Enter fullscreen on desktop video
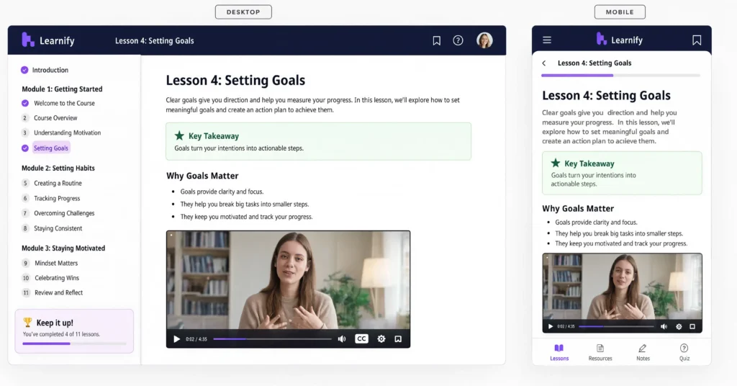The width and height of the screenshot is (737, 386). 398,339
